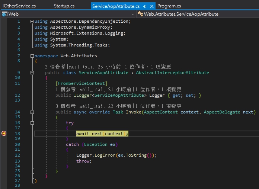The height and width of the screenshot is (189, 259).
Task: Open the Web project dropdown arrow
Action: [x=133, y=14]
